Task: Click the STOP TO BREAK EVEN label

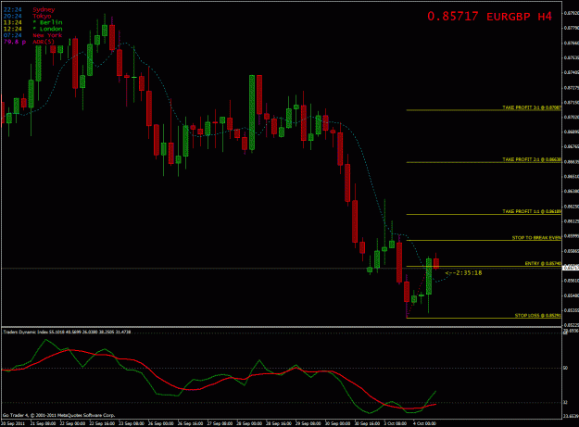Action: (x=536, y=238)
